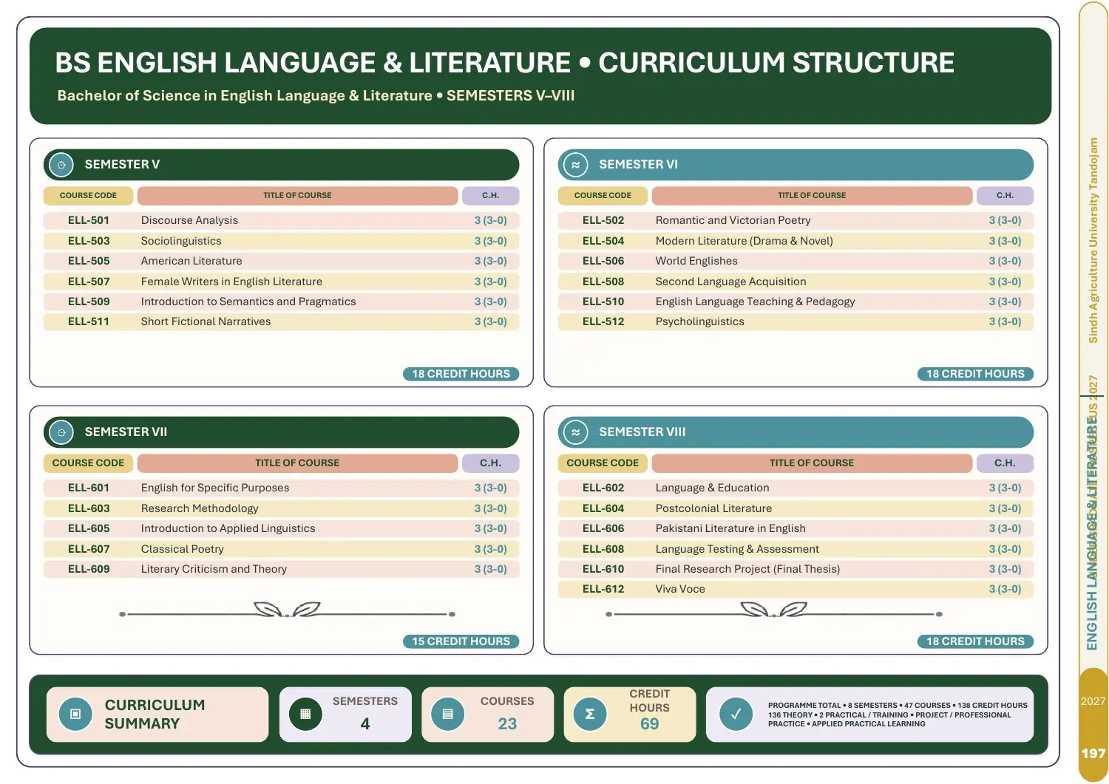Screen dimensions: 1109x784
Task: Click the wave icon beside Semester VI
Action: pos(575,165)
